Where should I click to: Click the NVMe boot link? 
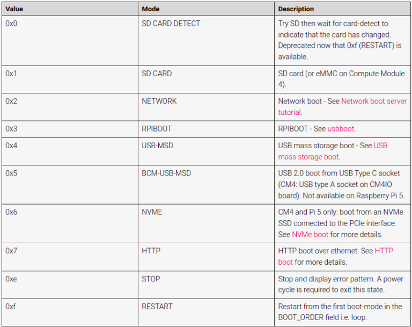point(310,234)
